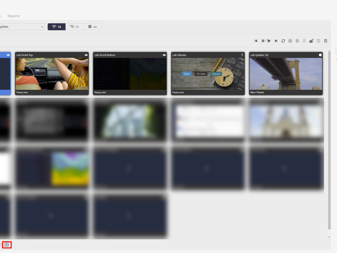Screen dimensions: 337x253
Task: Open the playlists dropdown
Action: 22,27
